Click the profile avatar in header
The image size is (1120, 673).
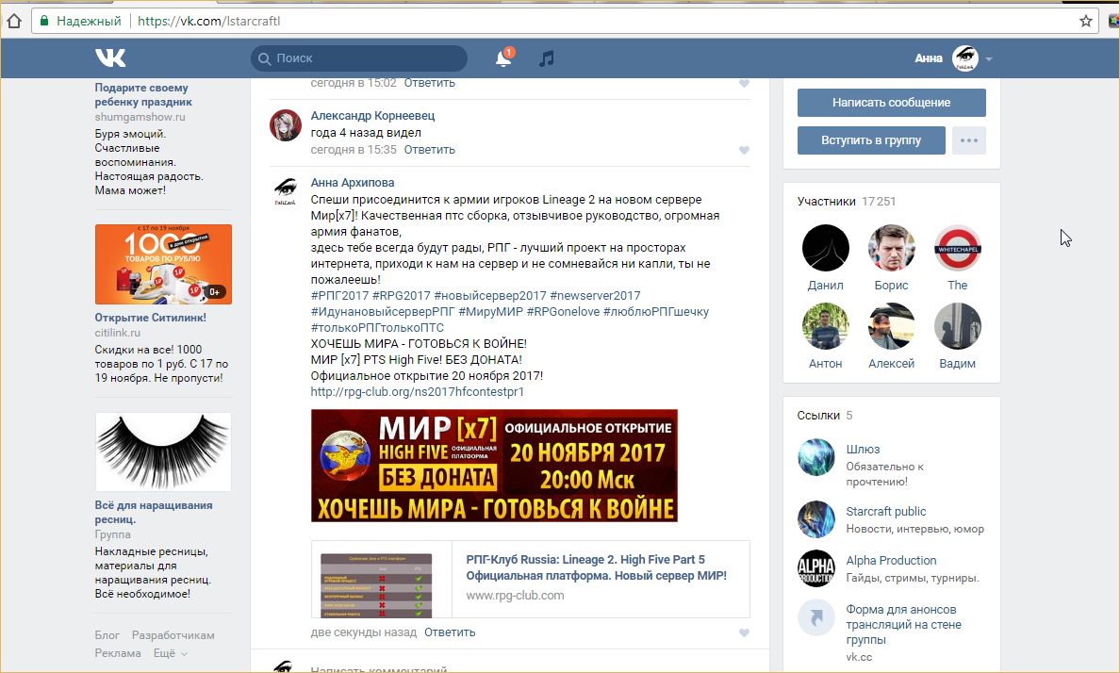[965, 57]
